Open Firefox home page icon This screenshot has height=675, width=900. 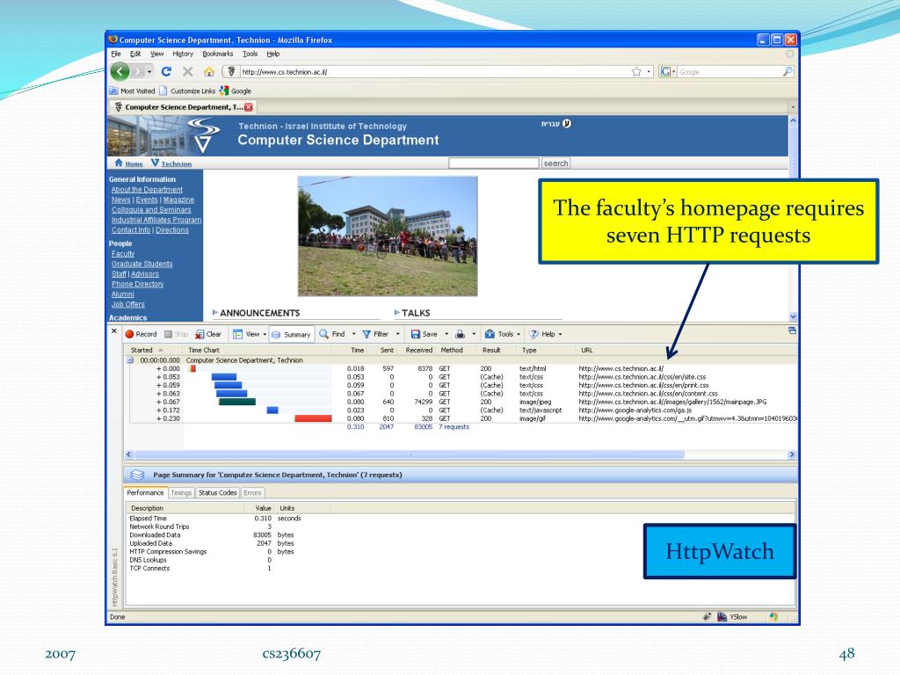[x=209, y=72]
